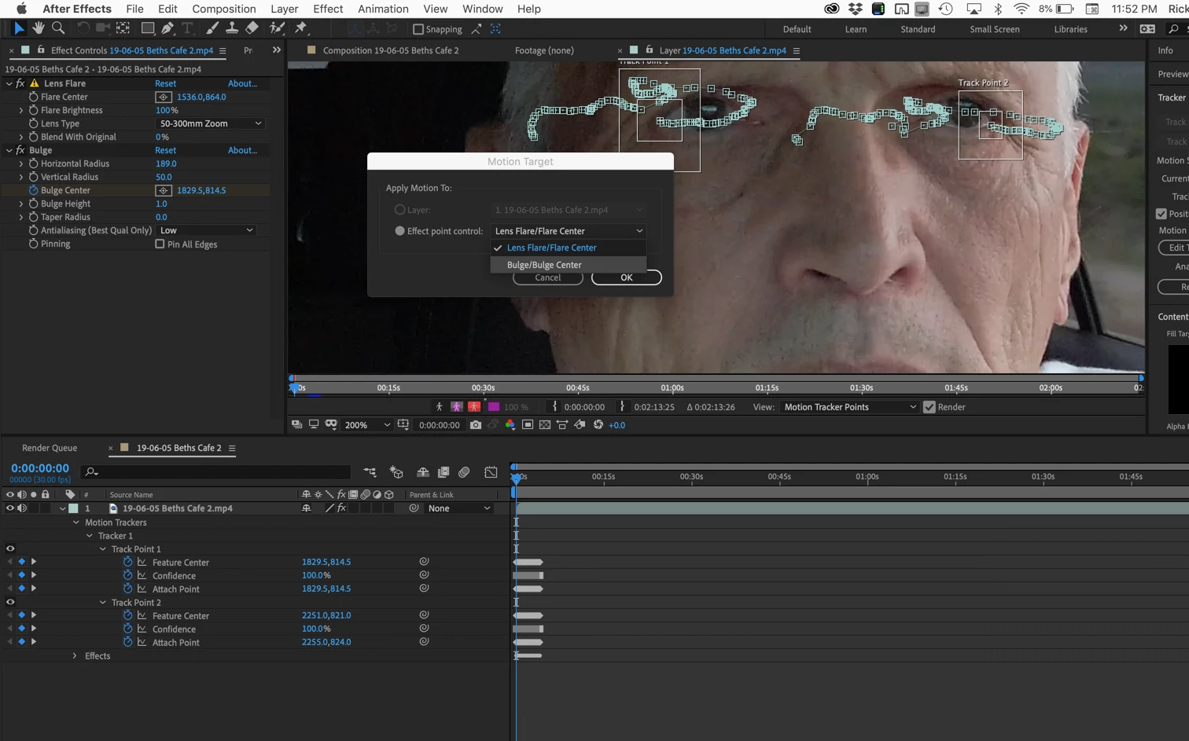Image resolution: width=1189 pixels, height=741 pixels.
Task: Toggle Frame Blending icon in timeline
Action: tap(444, 472)
